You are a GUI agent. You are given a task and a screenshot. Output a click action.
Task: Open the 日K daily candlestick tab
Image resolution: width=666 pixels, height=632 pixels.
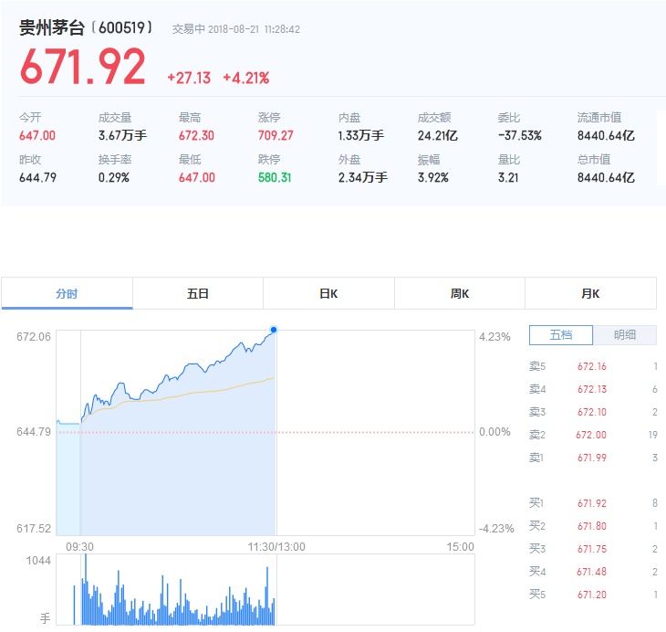click(328, 293)
